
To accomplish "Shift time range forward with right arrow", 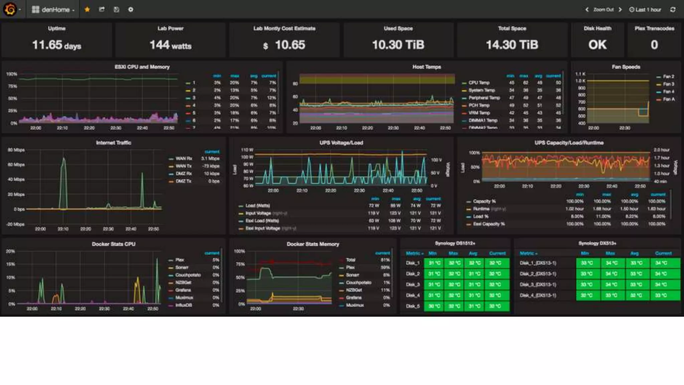I will click(x=620, y=9).
